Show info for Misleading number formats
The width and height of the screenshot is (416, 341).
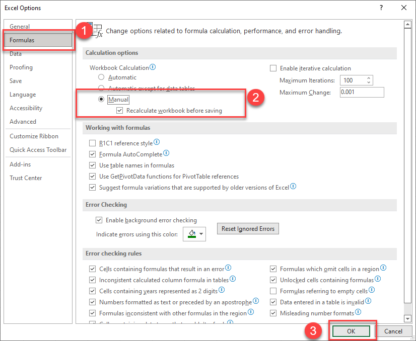pyautogui.click(x=358, y=312)
